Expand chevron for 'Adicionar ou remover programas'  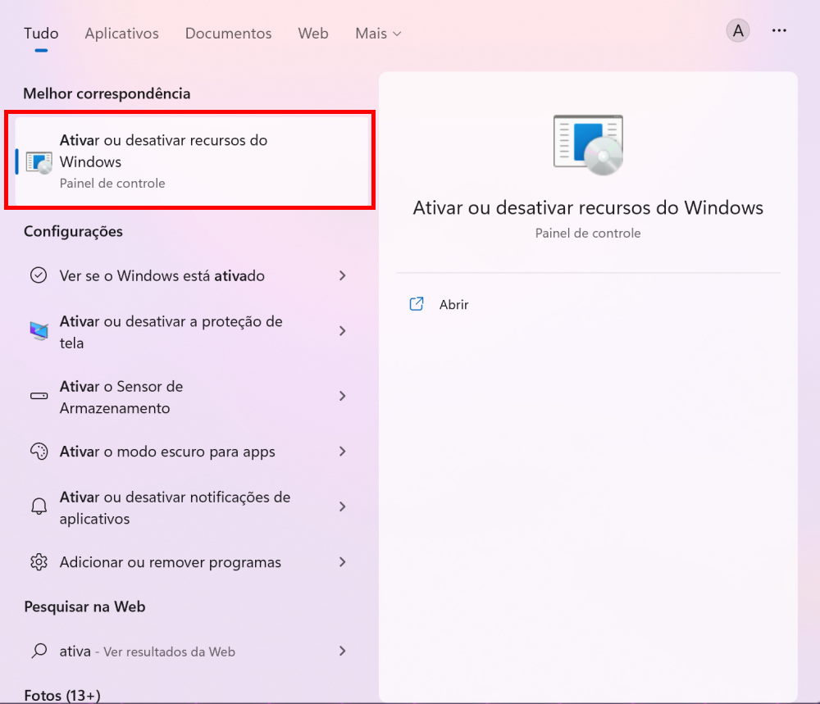343,562
